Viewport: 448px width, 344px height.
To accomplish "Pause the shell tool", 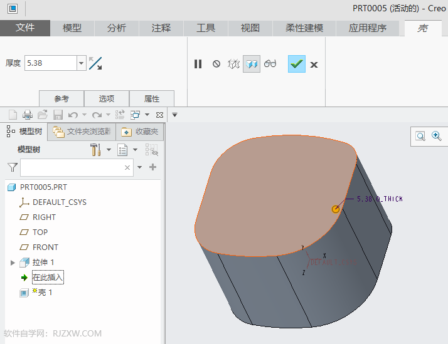I will pos(198,64).
